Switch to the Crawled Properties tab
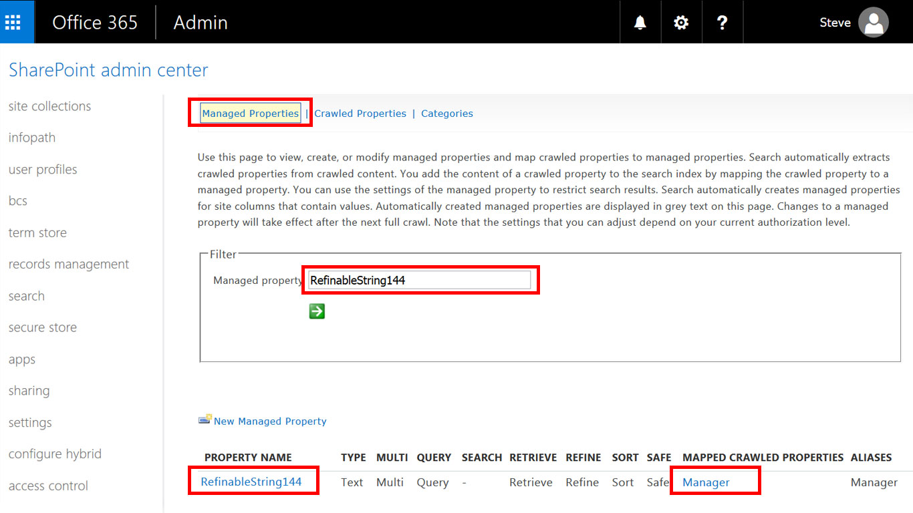This screenshot has height=513, width=913. 360,114
